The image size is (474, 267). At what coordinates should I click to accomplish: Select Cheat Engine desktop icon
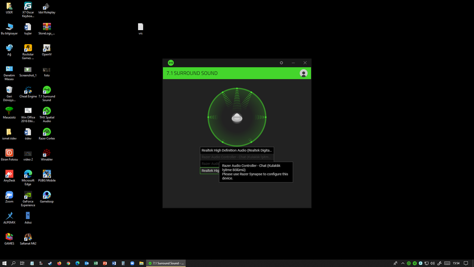[28, 92]
